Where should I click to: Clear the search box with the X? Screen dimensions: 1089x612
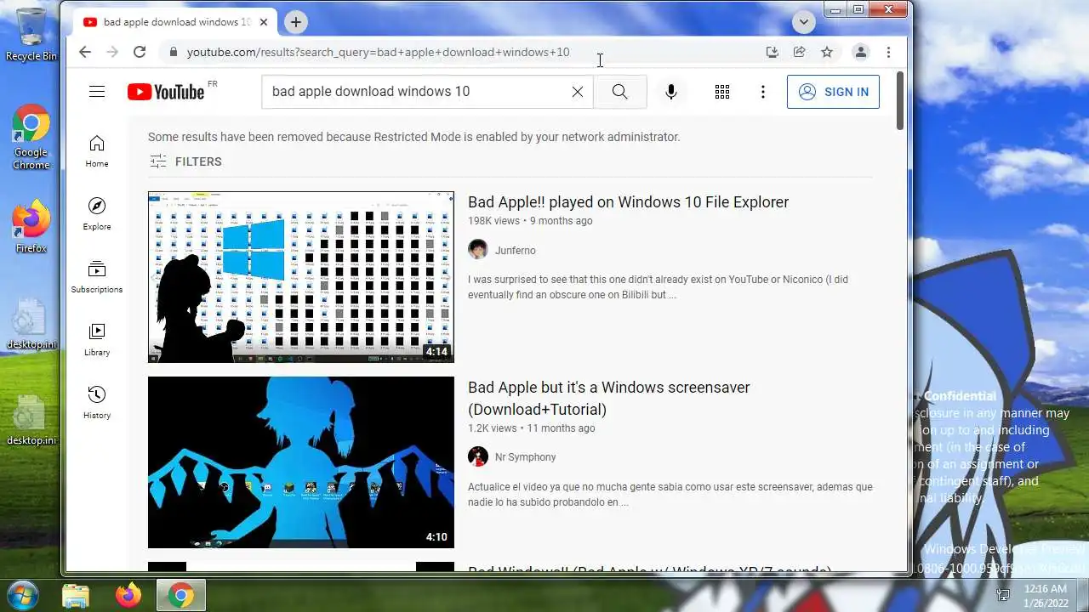pyautogui.click(x=578, y=92)
